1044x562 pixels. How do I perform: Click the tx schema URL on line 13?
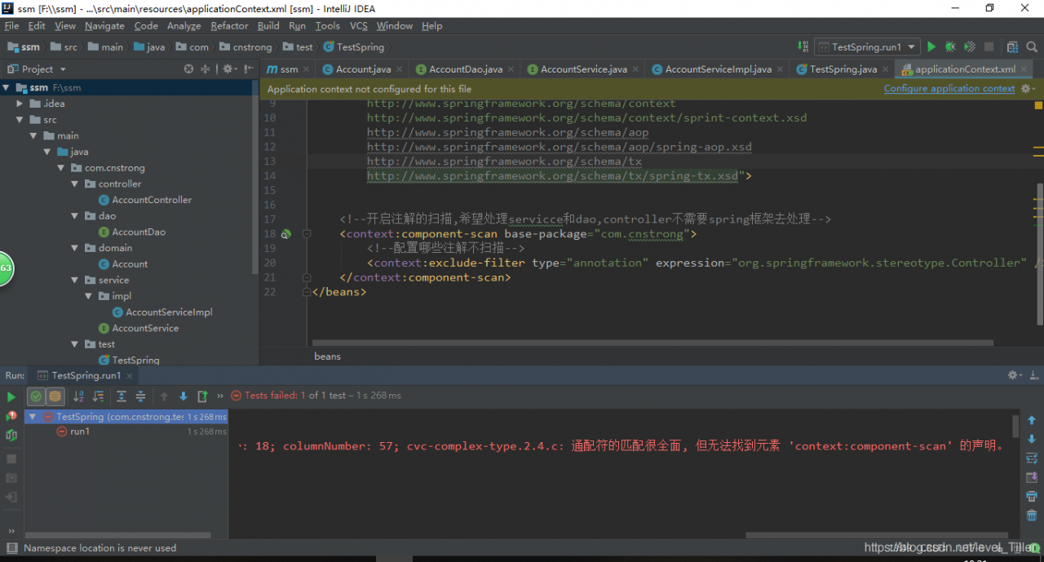(504, 162)
